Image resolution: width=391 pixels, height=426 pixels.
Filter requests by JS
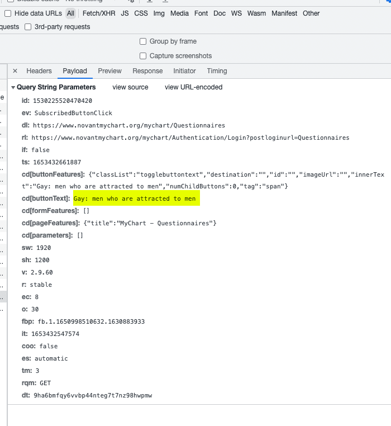click(125, 13)
